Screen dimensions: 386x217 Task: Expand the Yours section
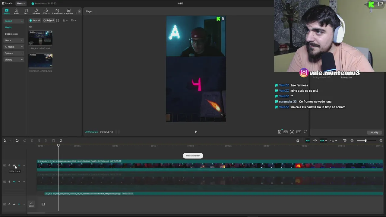(x=14, y=40)
